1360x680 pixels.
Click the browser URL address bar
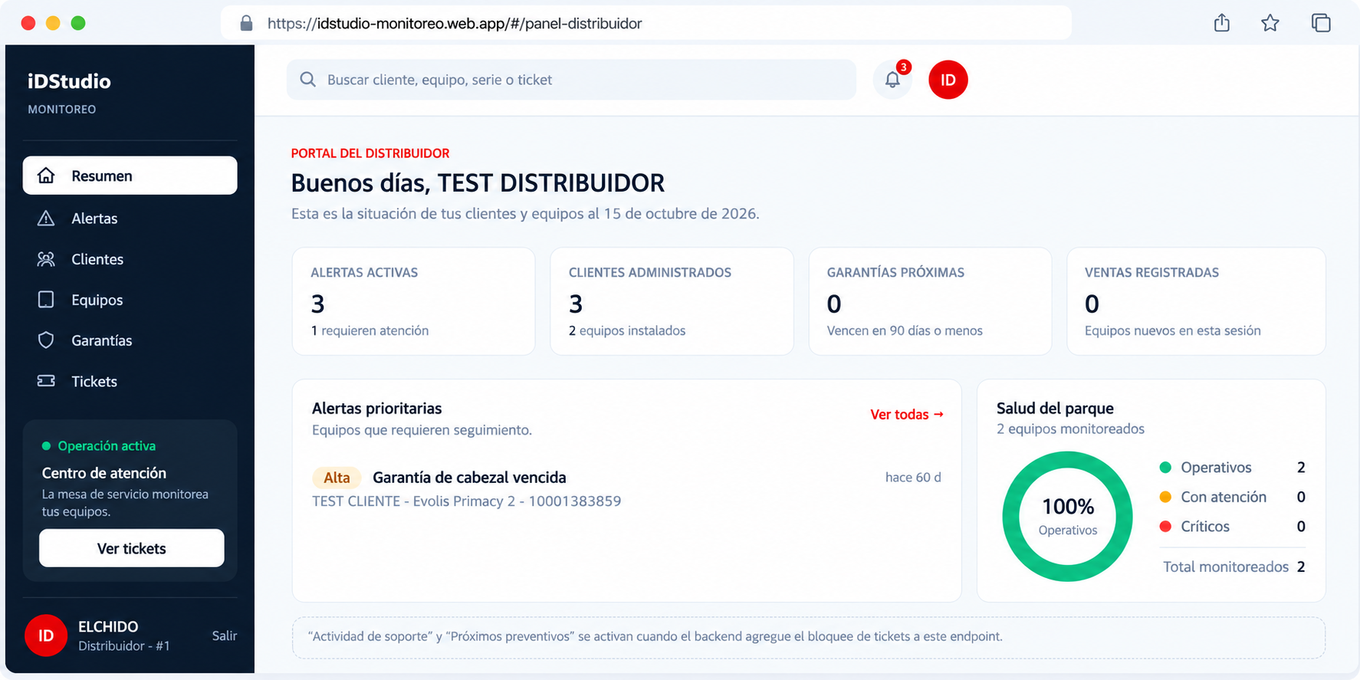(x=646, y=23)
